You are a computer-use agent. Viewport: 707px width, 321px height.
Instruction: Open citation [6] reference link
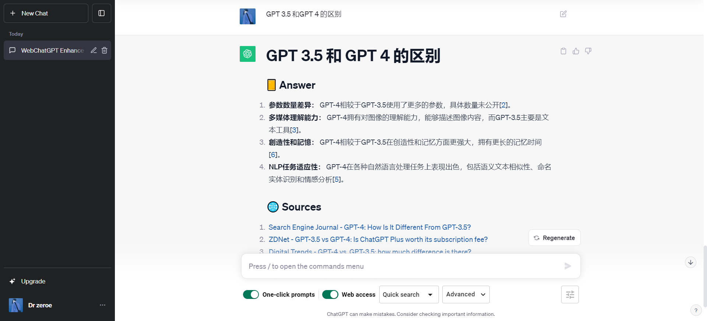point(273,155)
